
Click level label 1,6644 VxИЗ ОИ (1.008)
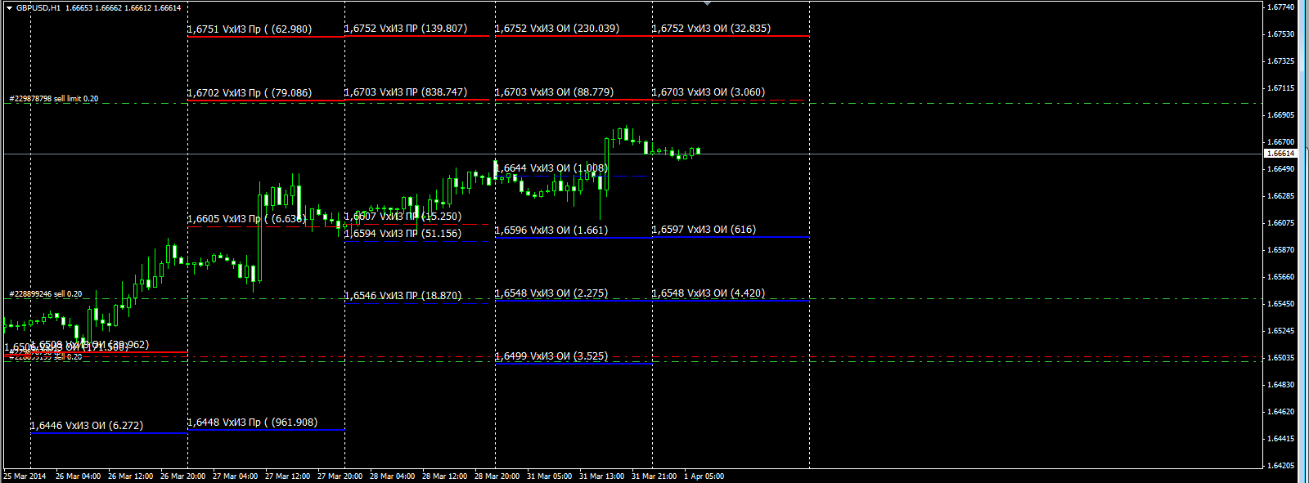coord(551,168)
